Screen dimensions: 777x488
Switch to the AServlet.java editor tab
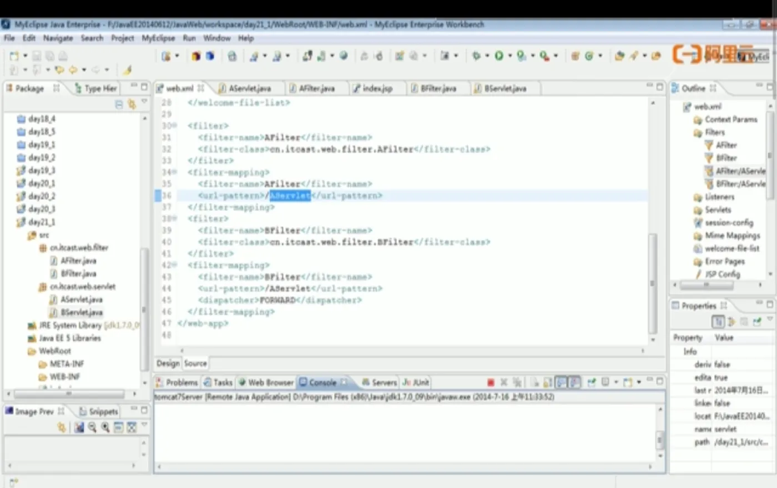pyautogui.click(x=250, y=88)
